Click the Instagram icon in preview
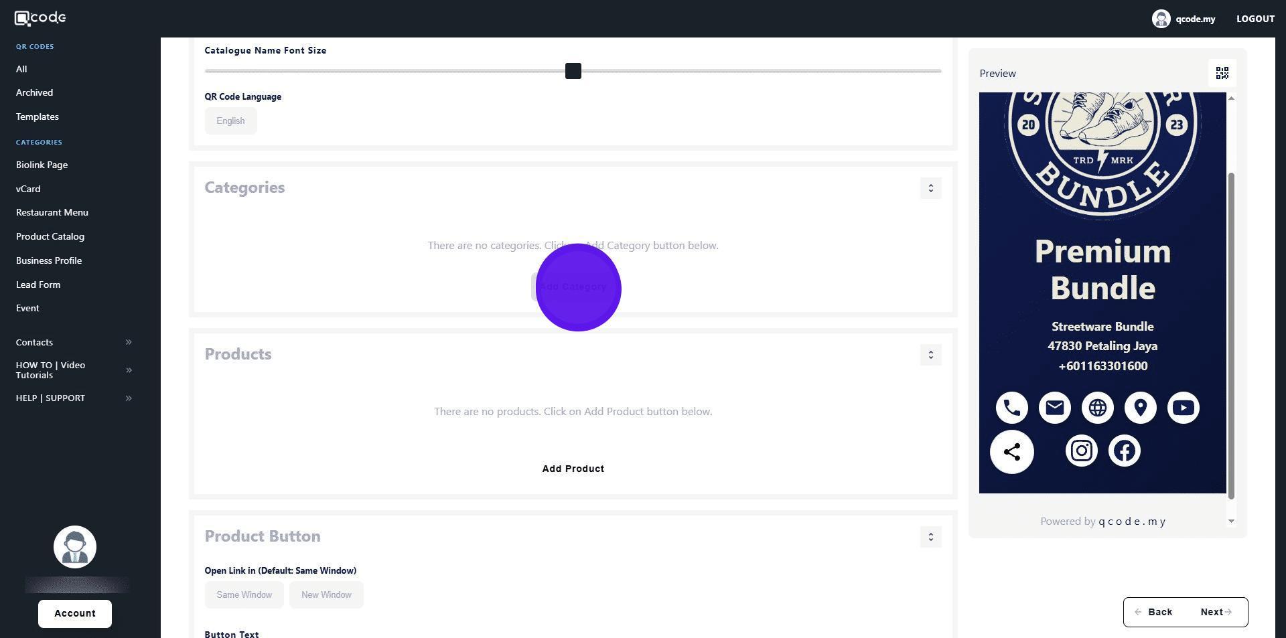The height and width of the screenshot is (638, 1286). pyautogui.click(x=1081, y=451)
